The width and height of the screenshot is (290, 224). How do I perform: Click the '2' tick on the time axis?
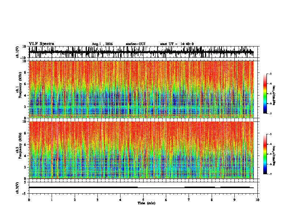click(x=75, y=200)
